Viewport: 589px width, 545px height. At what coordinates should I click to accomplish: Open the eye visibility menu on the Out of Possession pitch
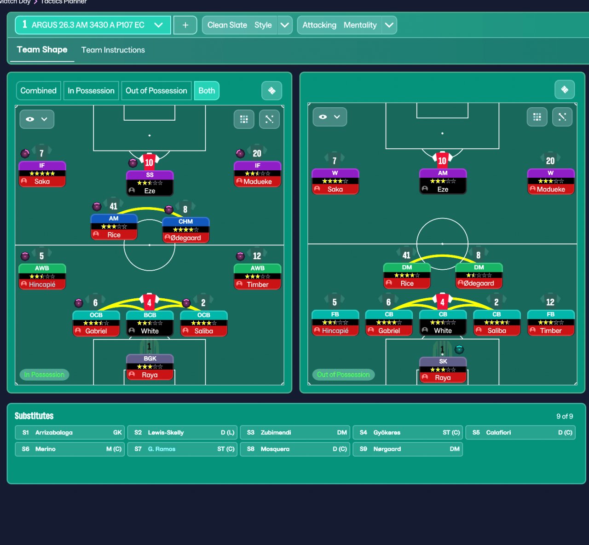pyautogui.click(x=330, y=117)
